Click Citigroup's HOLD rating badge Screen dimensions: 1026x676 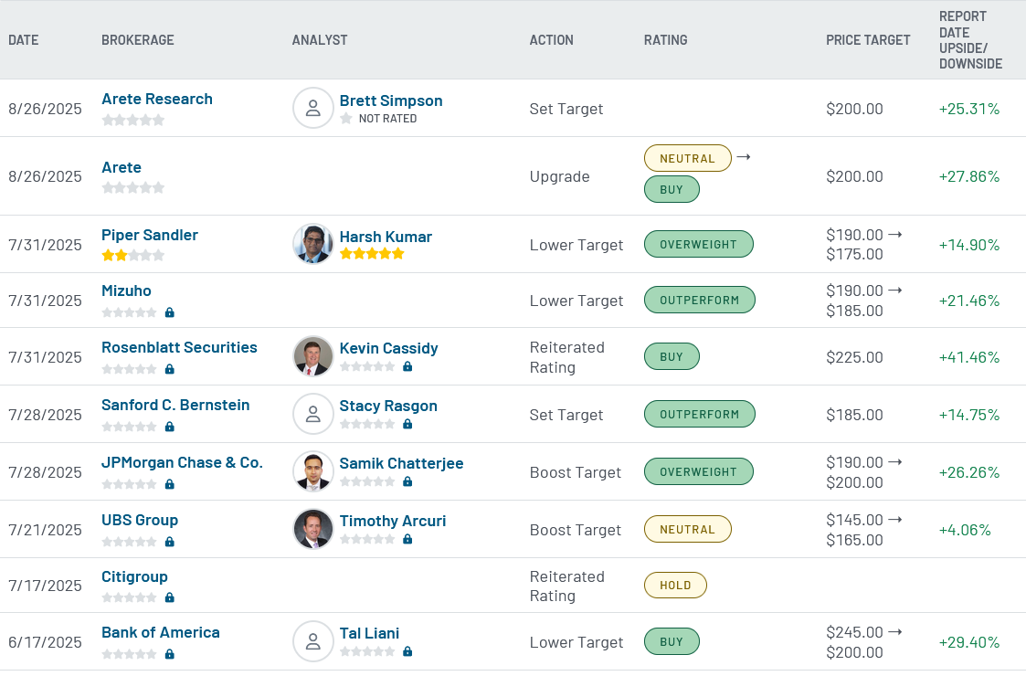point(675,585)
